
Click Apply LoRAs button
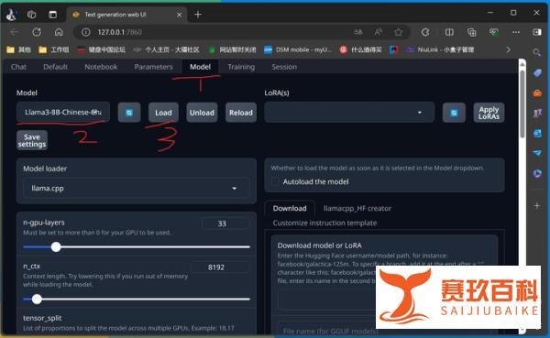[x=489, y=113]
